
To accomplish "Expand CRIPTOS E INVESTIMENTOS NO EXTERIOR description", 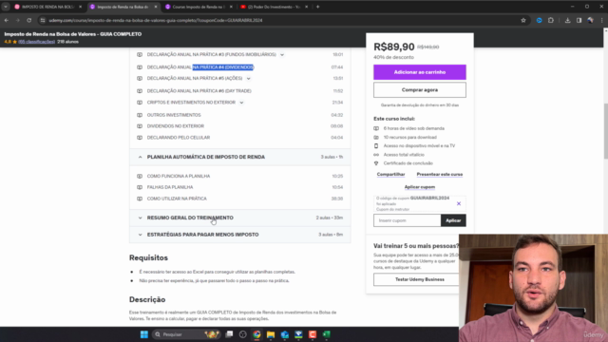I will coord(241,103).
